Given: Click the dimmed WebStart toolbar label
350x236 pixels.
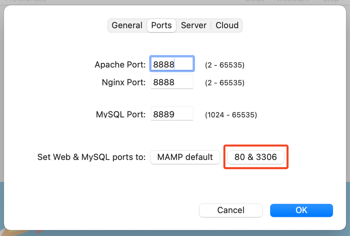Looking at the screenshot, I should tap(292, 1).
